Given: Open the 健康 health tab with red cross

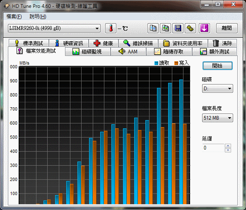Looking at the screenshot, I should [103, 43].
